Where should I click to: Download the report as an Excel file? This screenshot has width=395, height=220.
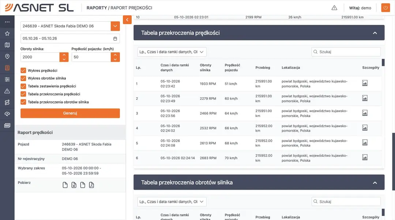(x=74, y=185)
